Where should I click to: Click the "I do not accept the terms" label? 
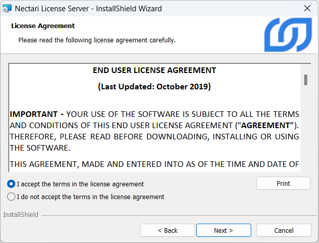(91, 197)
